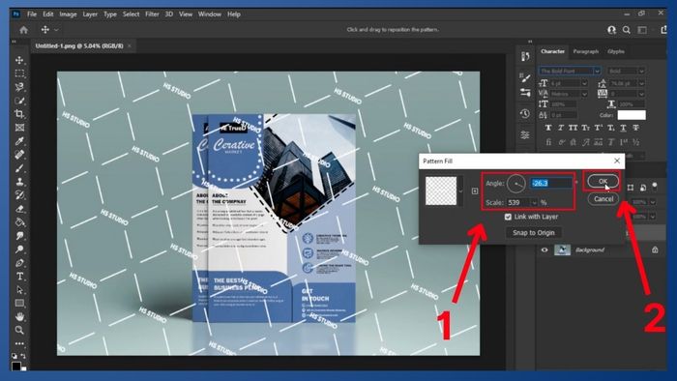Screen dimensions: 677x381
Task: Select the Lasso tool
Action: tap(19, 87)
